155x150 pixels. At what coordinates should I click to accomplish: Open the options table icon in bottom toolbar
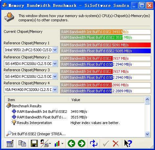10,143
